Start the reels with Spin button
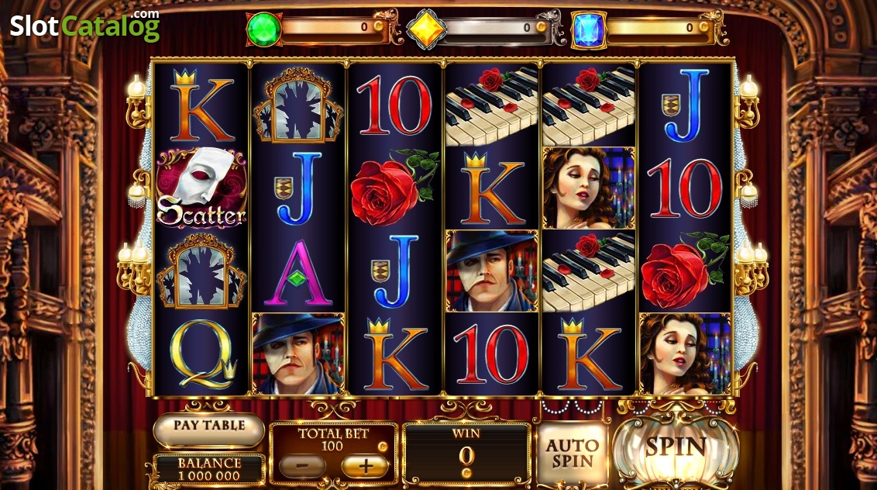The image size is (877, 490). pos(676,448)
